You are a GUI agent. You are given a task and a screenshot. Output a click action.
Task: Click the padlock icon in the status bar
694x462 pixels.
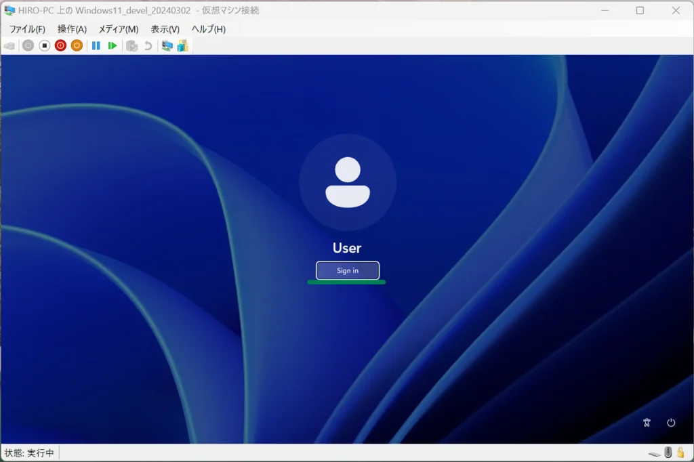[680, 452]
